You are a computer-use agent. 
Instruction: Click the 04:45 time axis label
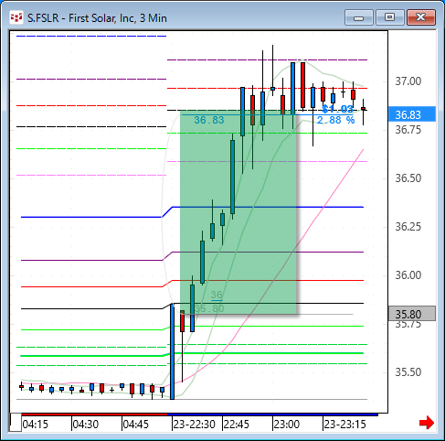[x=136, y=425]
